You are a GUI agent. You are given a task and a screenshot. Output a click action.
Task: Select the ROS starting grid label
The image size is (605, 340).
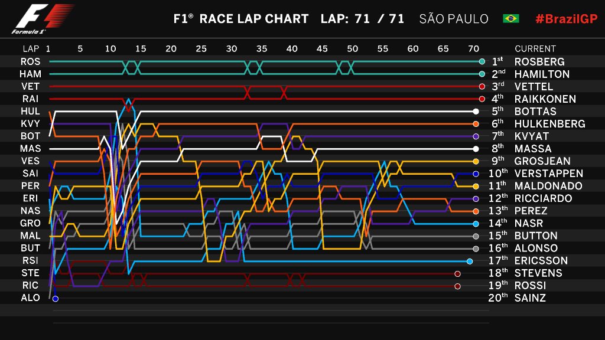pos(30,61)
